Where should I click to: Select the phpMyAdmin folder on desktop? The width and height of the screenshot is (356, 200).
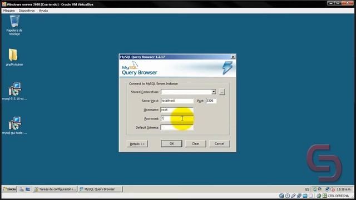(x=14, y=57)
